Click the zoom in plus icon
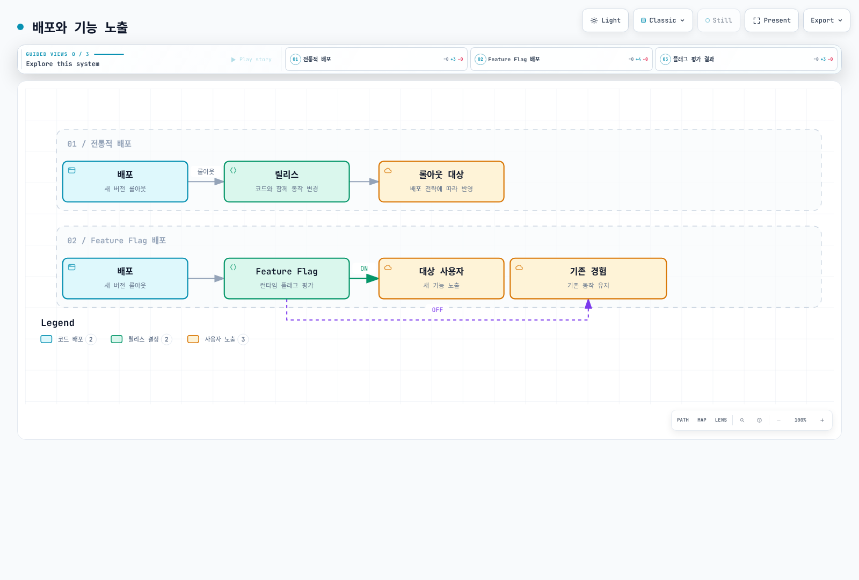This screenshot has width=859, height=580. [x=822, y=420]
